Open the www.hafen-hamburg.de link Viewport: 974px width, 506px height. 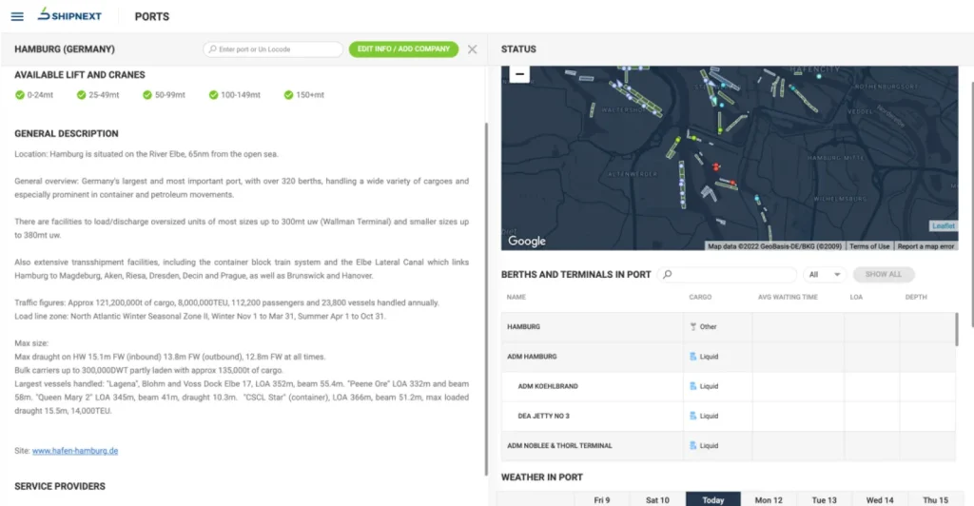(75, 451)
